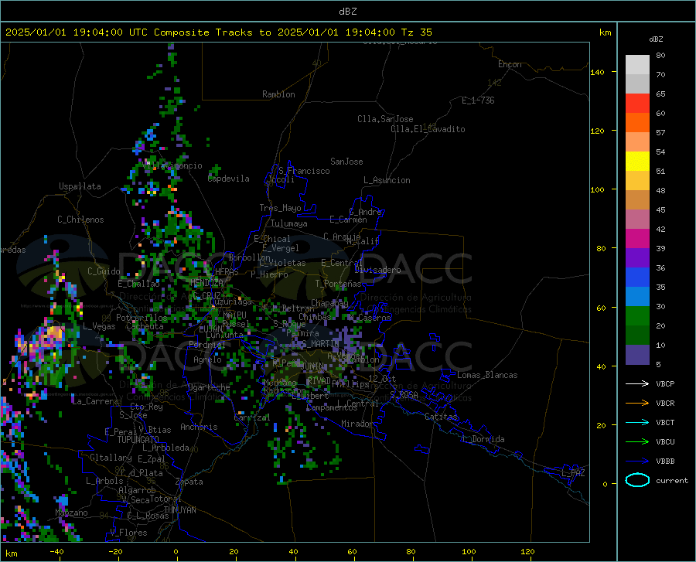This screenshot has width=696, height=562.
Task: Select the red 60 dBZ color swatch
Action: coord(637,104)
